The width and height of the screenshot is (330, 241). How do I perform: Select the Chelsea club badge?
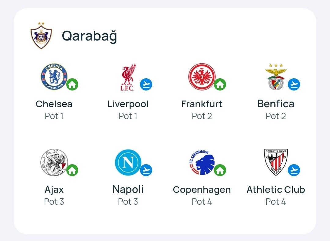point(54,77)
